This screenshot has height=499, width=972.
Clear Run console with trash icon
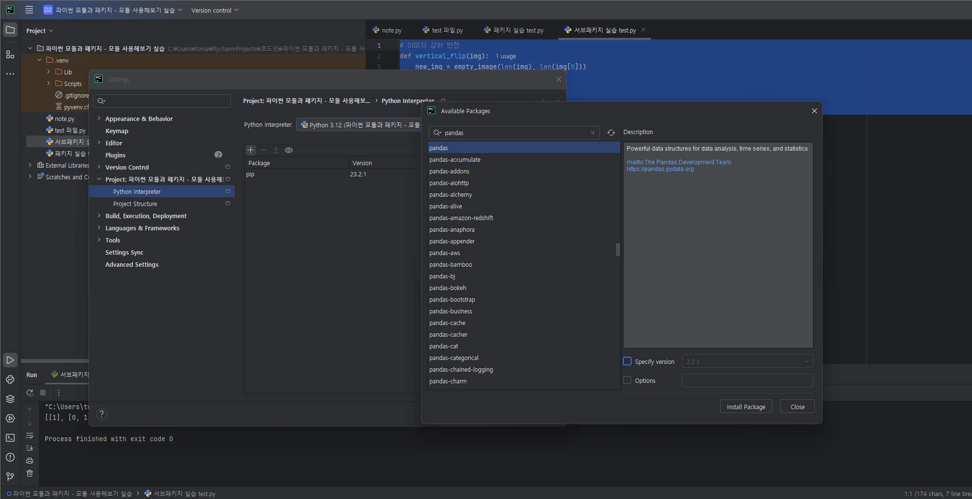(30, 473)
